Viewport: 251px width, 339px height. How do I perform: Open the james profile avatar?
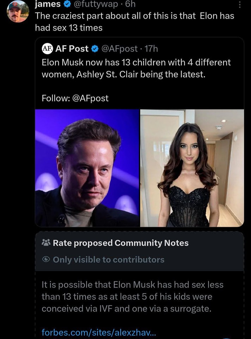(x=18, y=11)
